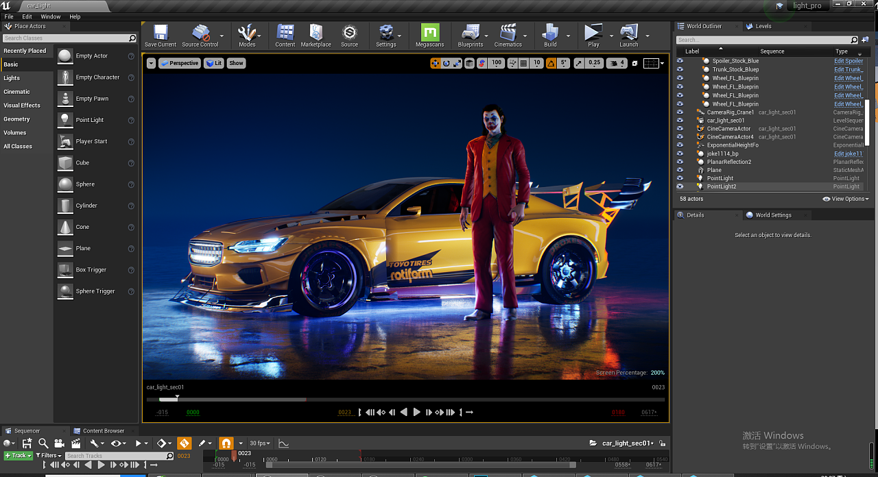878x477 pixels.
Task: Switch to the Content Browser tab
Action: (x=104, y=431)
